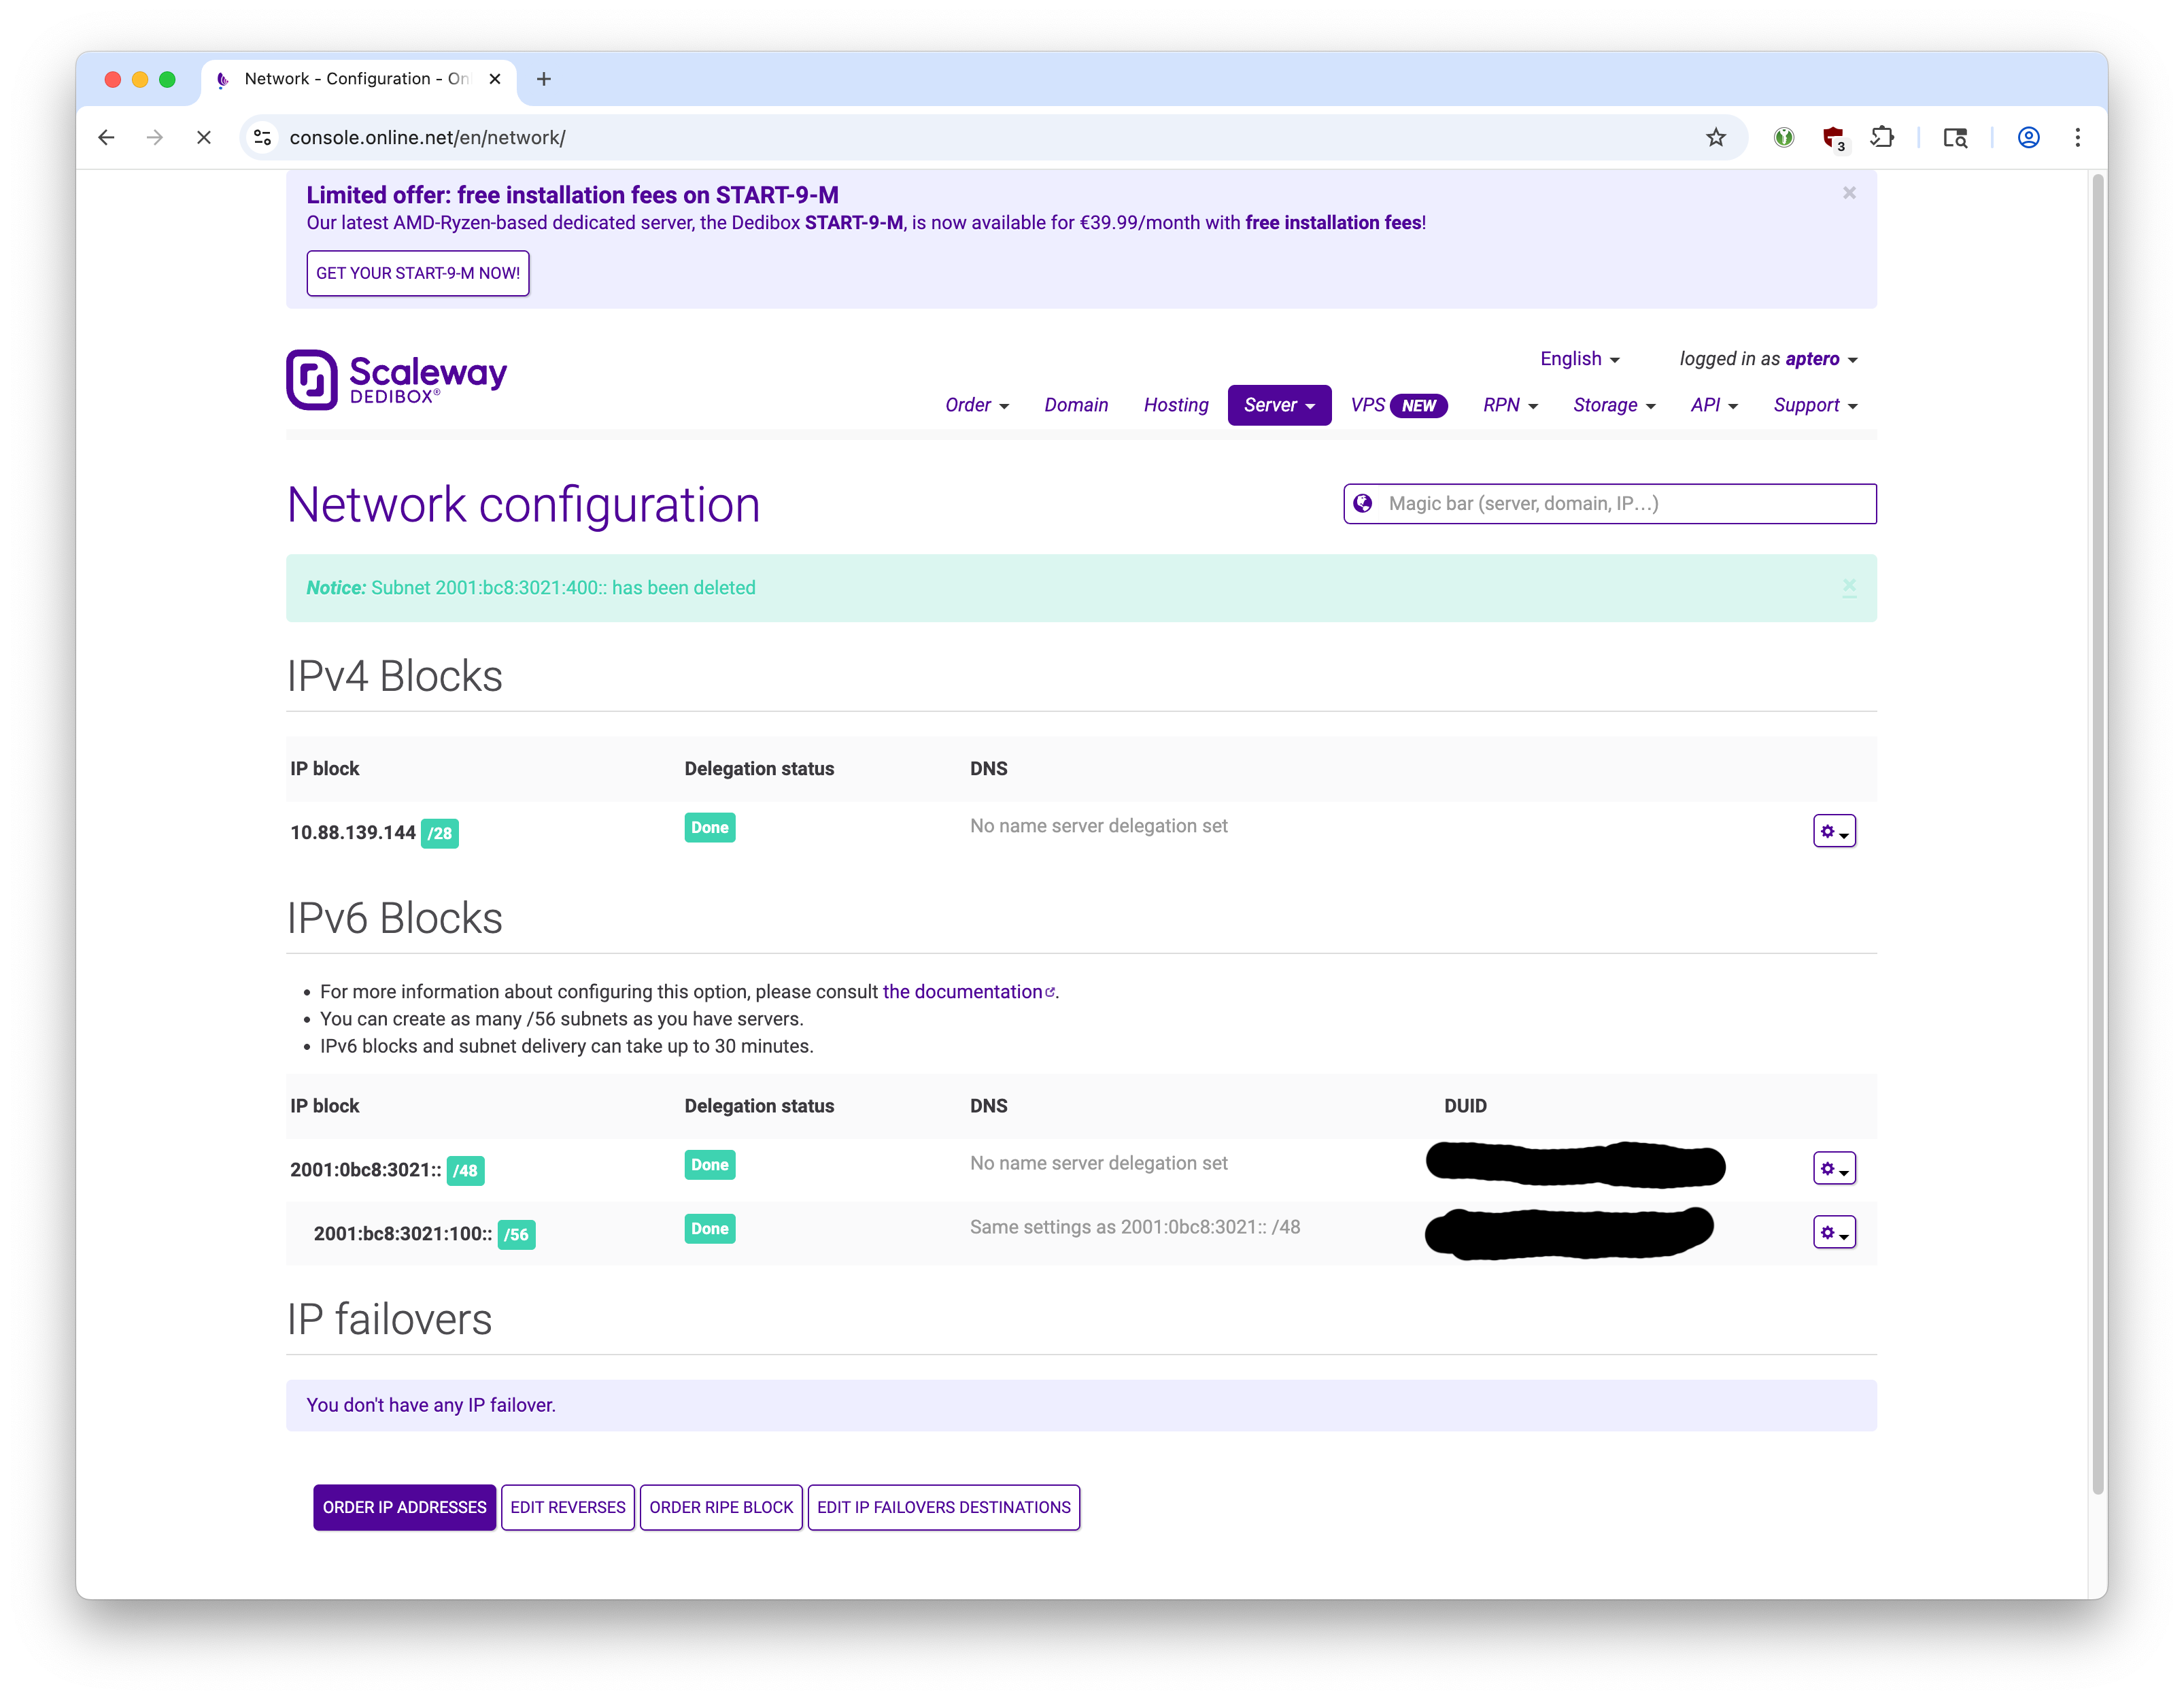Viewport: 2184px width, 1700px height.
Task: Click the site information icon in address bar
Action: click(x=263, y=138)
